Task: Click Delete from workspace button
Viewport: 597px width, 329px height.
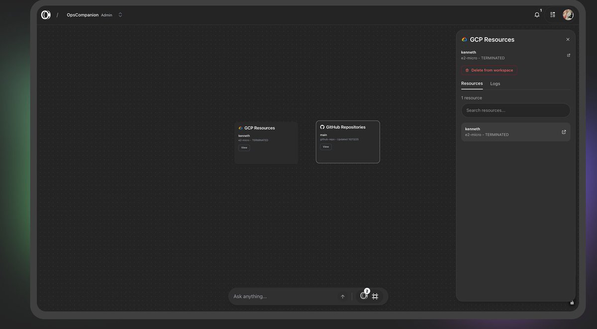Action: (x=489, y=70)
